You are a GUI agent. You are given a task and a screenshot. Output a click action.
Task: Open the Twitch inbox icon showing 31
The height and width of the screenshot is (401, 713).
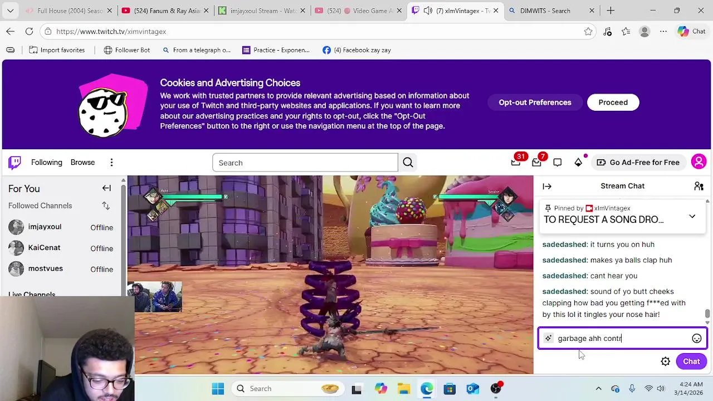516,163
